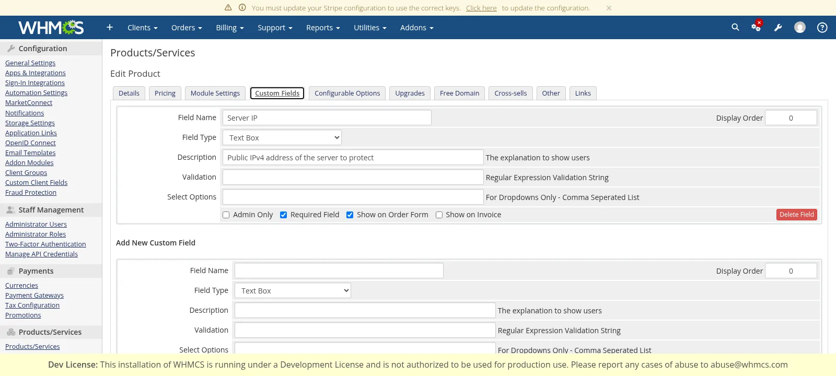836x376 pixels.
Task: Switch to Configurable Options tab
Action: coord(347,93)
